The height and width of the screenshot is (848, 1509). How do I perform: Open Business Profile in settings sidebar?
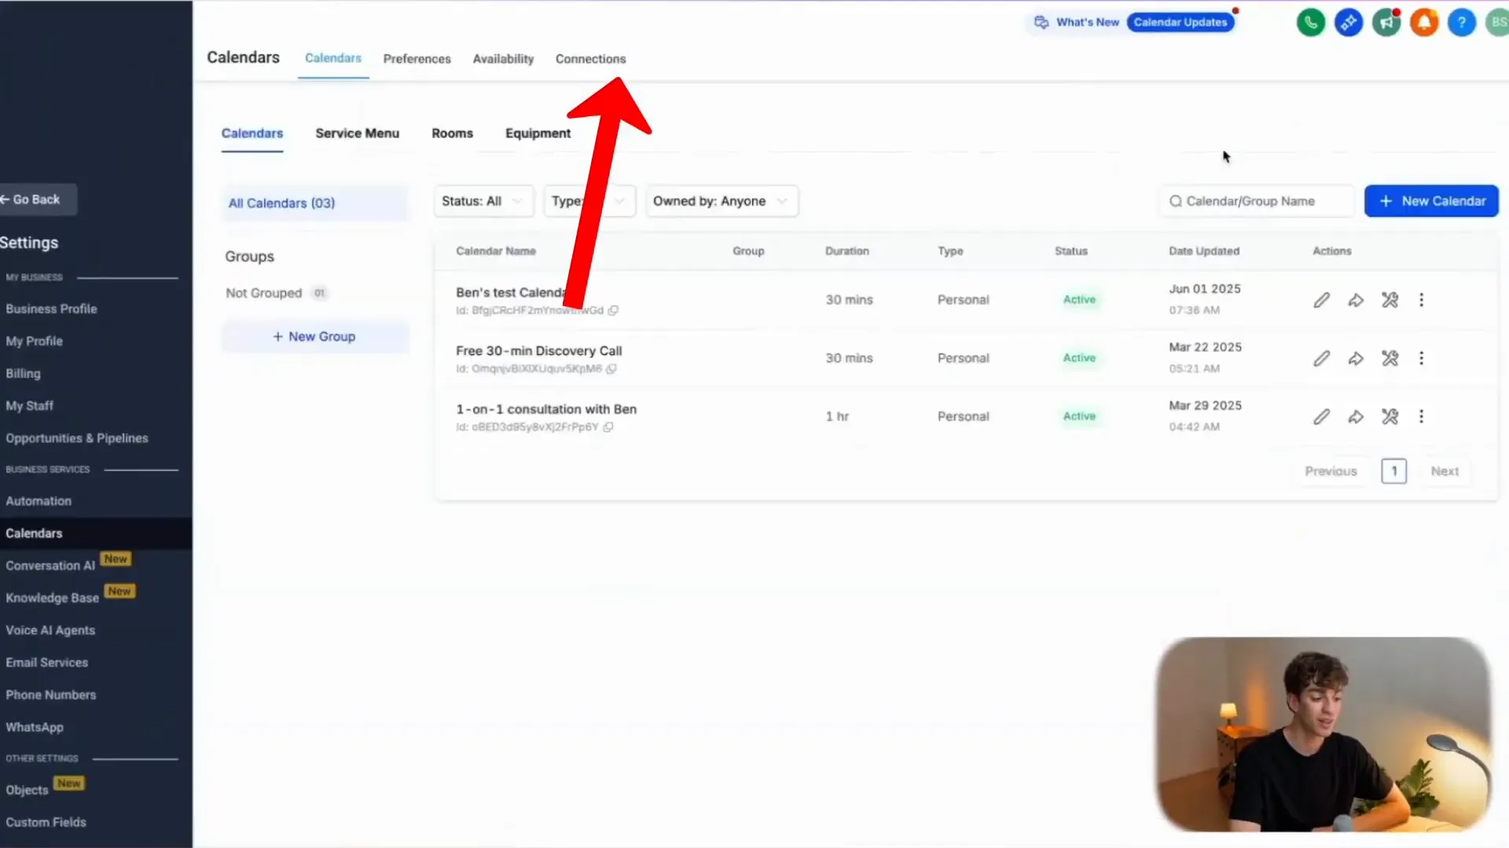coord(51,309)
